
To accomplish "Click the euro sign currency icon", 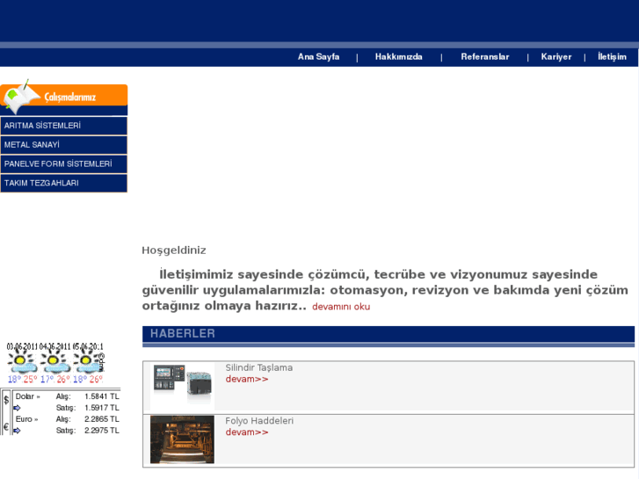I will coord(6,427).
